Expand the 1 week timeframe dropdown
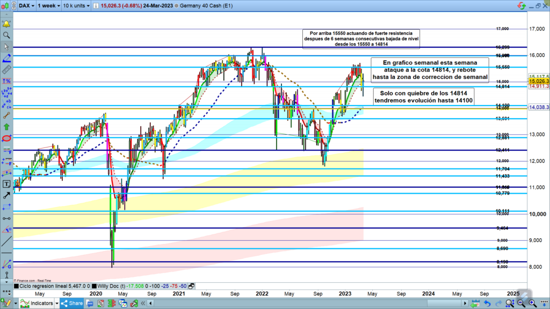 [x=48, y=6]
